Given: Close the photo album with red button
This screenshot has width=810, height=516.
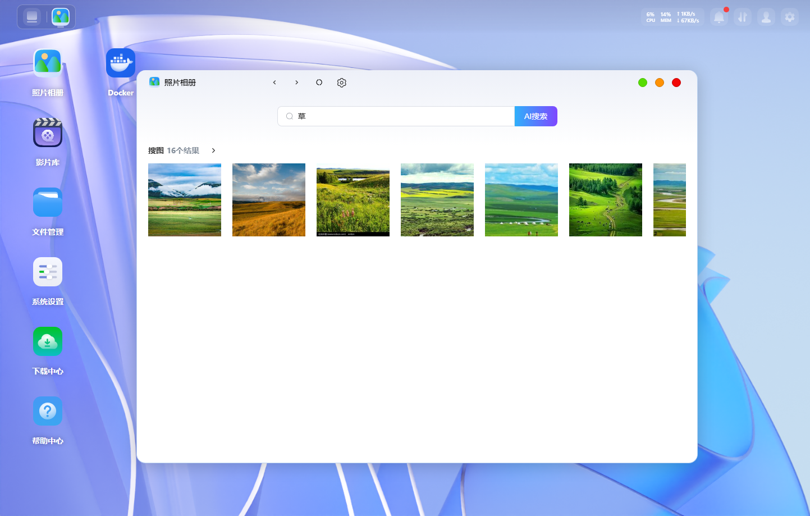Looking at the screenshot, I should pyautogui.click(x=676, y=83).
